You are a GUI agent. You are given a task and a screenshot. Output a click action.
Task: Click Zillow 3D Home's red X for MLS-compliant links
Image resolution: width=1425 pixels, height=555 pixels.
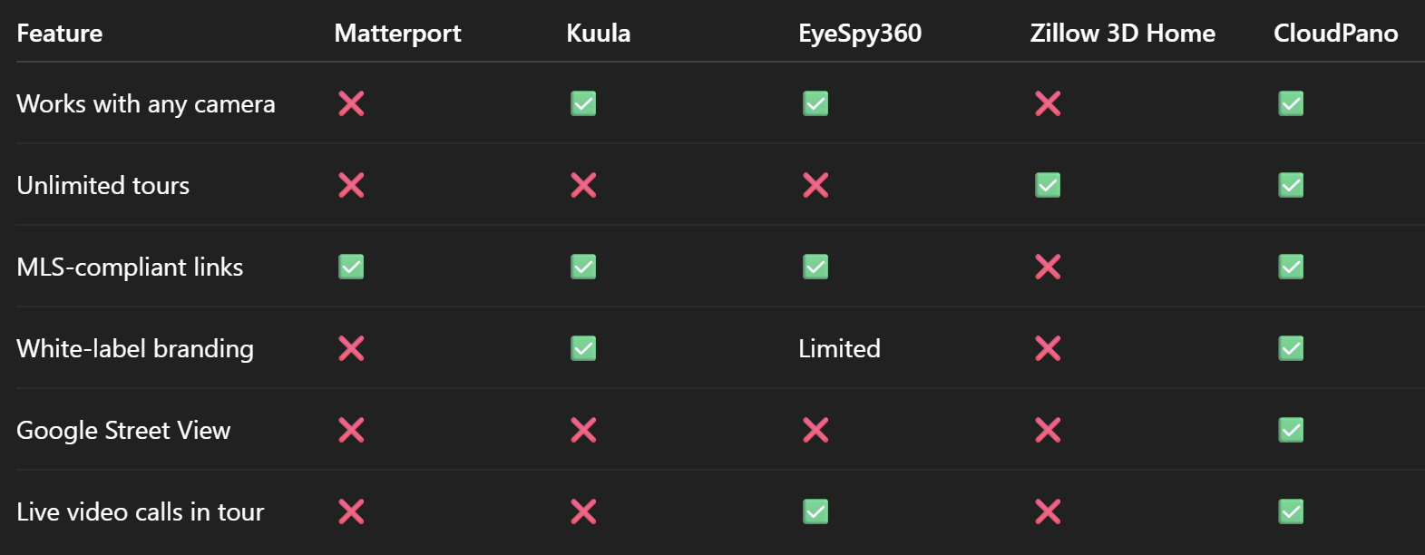coord(1048,267)
